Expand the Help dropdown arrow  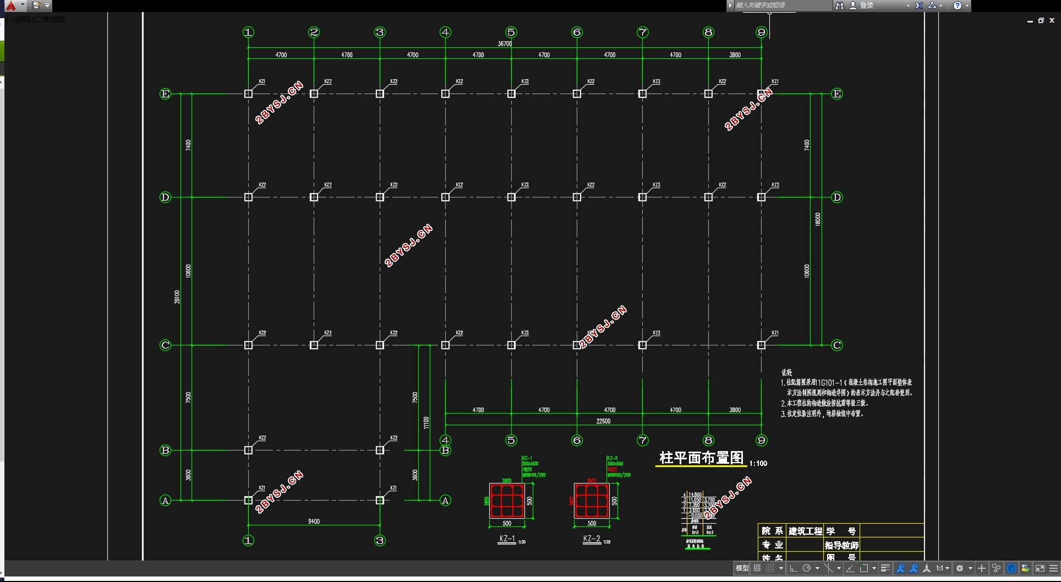(967, 6)
